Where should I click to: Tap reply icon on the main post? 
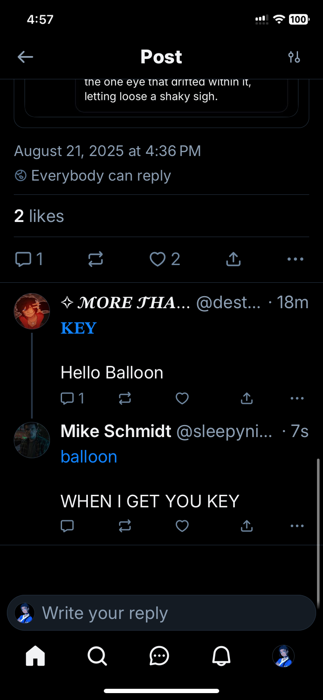click(x=23, y=259)
